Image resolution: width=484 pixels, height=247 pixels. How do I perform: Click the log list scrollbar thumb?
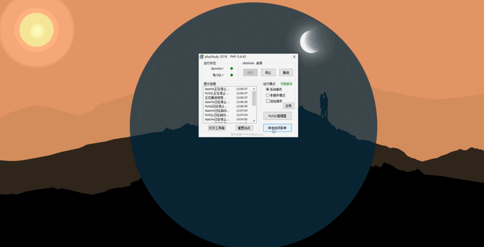pos(254,98)
